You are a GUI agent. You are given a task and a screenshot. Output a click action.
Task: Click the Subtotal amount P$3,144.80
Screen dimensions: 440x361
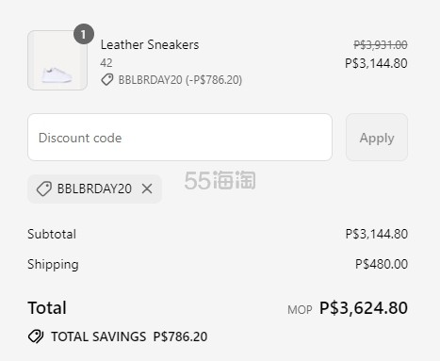point(377,234)
